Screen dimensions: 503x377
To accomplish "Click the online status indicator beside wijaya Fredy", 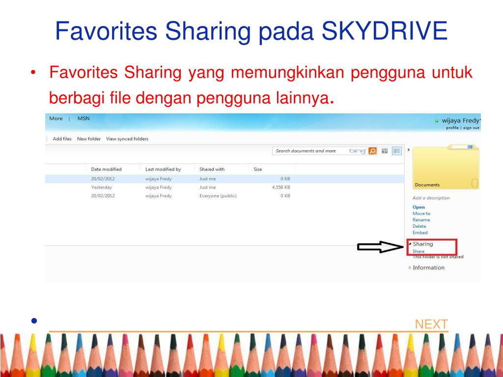I will coord(437,121).
